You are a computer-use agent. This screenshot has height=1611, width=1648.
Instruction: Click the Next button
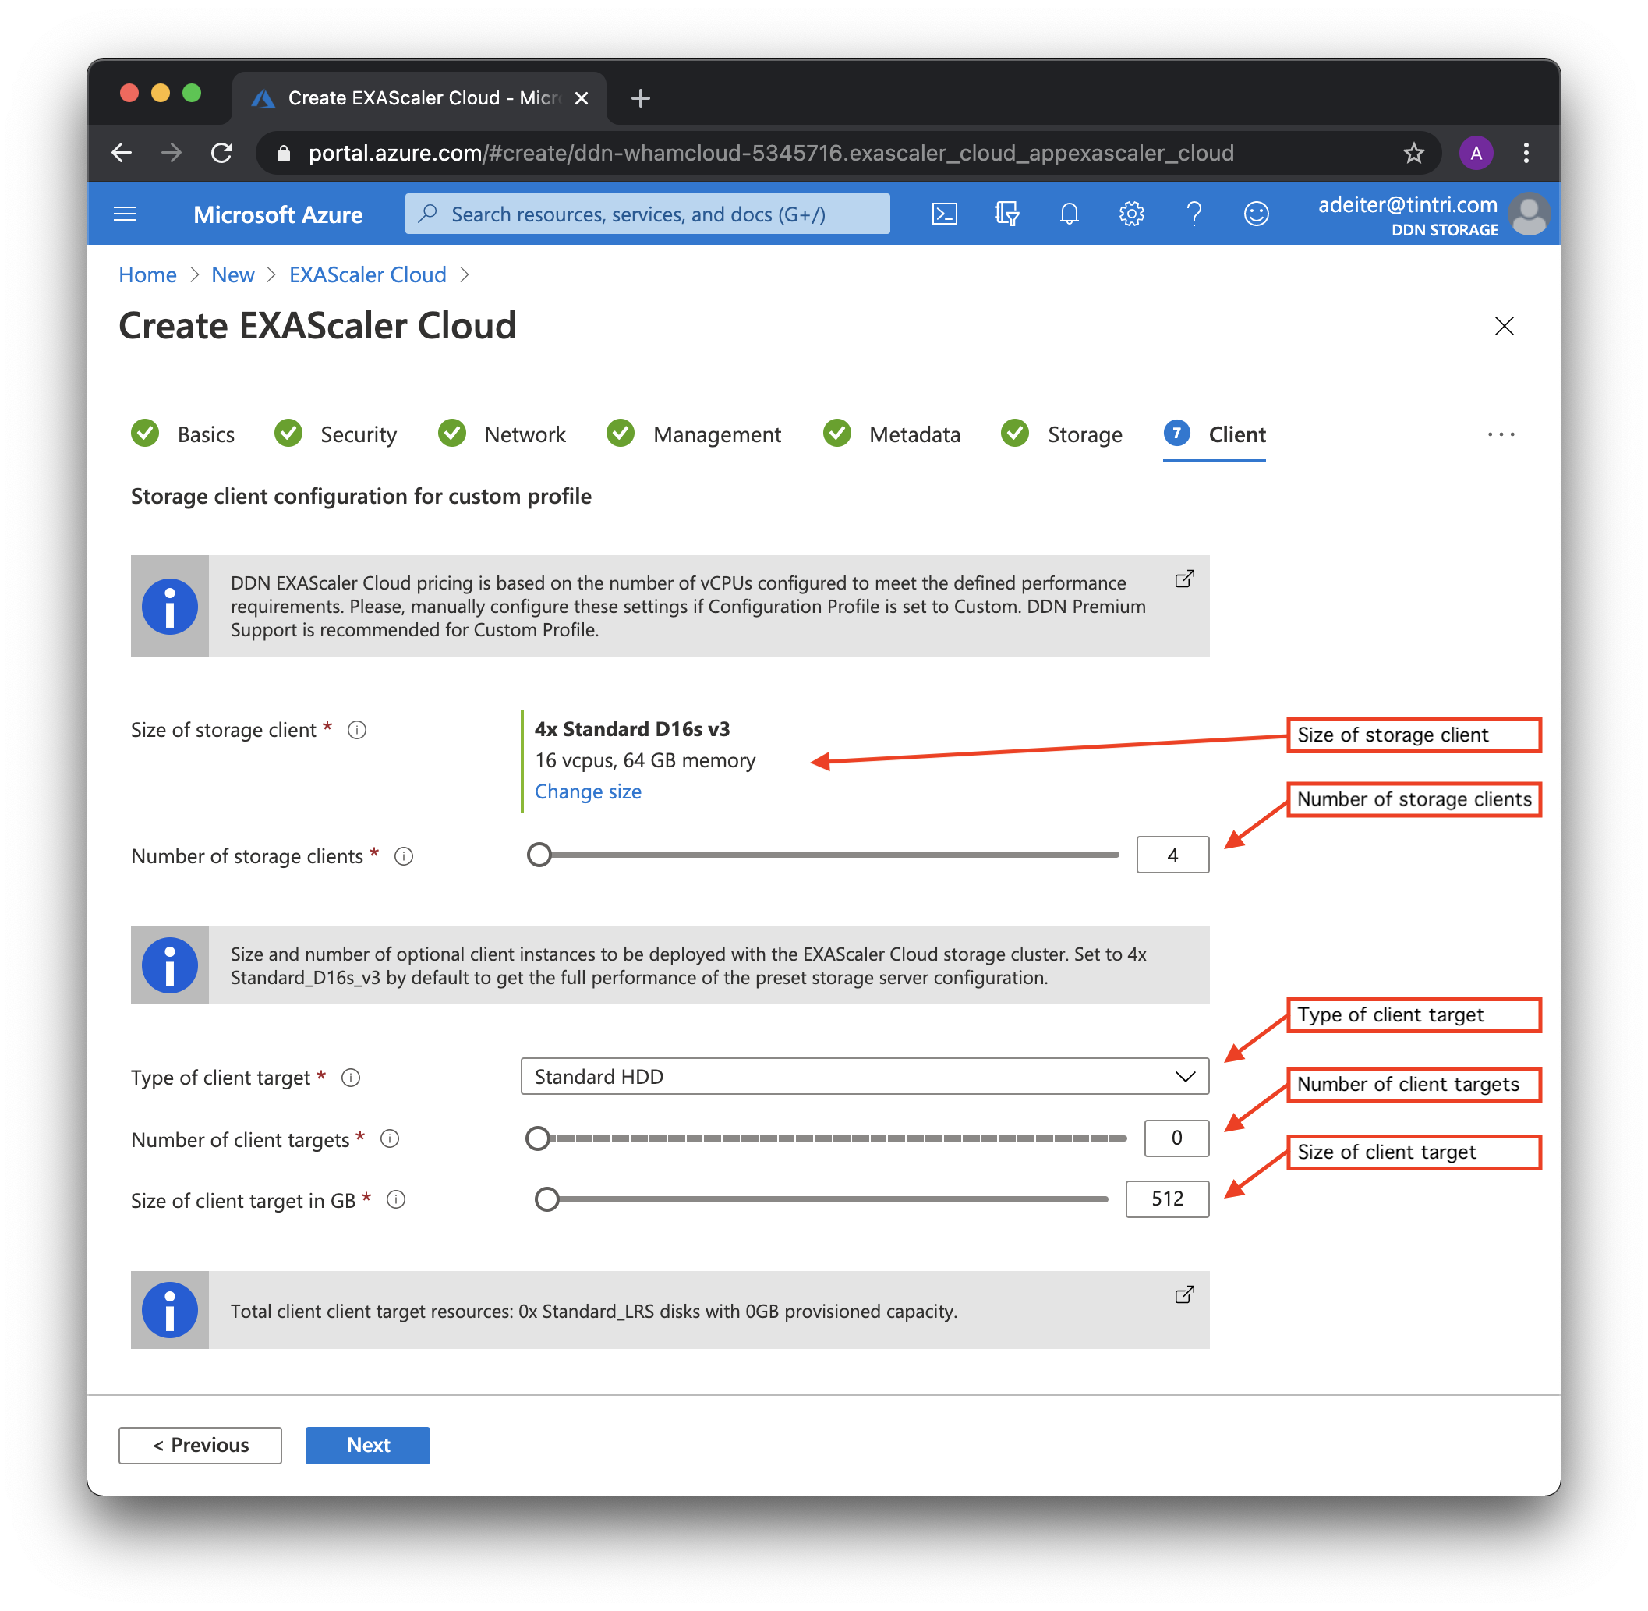[367, 1445]
